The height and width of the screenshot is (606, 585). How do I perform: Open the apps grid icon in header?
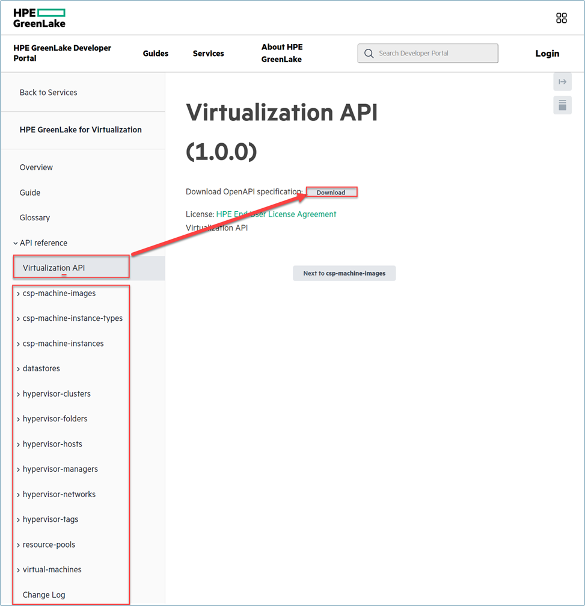point(562,18)
